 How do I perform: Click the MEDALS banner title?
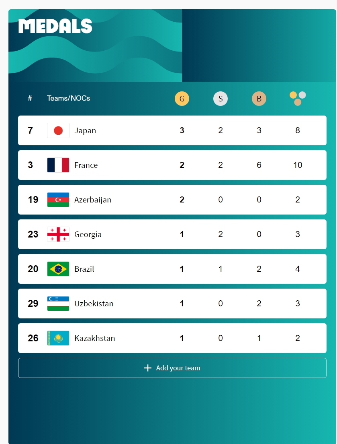click(55, 26)
